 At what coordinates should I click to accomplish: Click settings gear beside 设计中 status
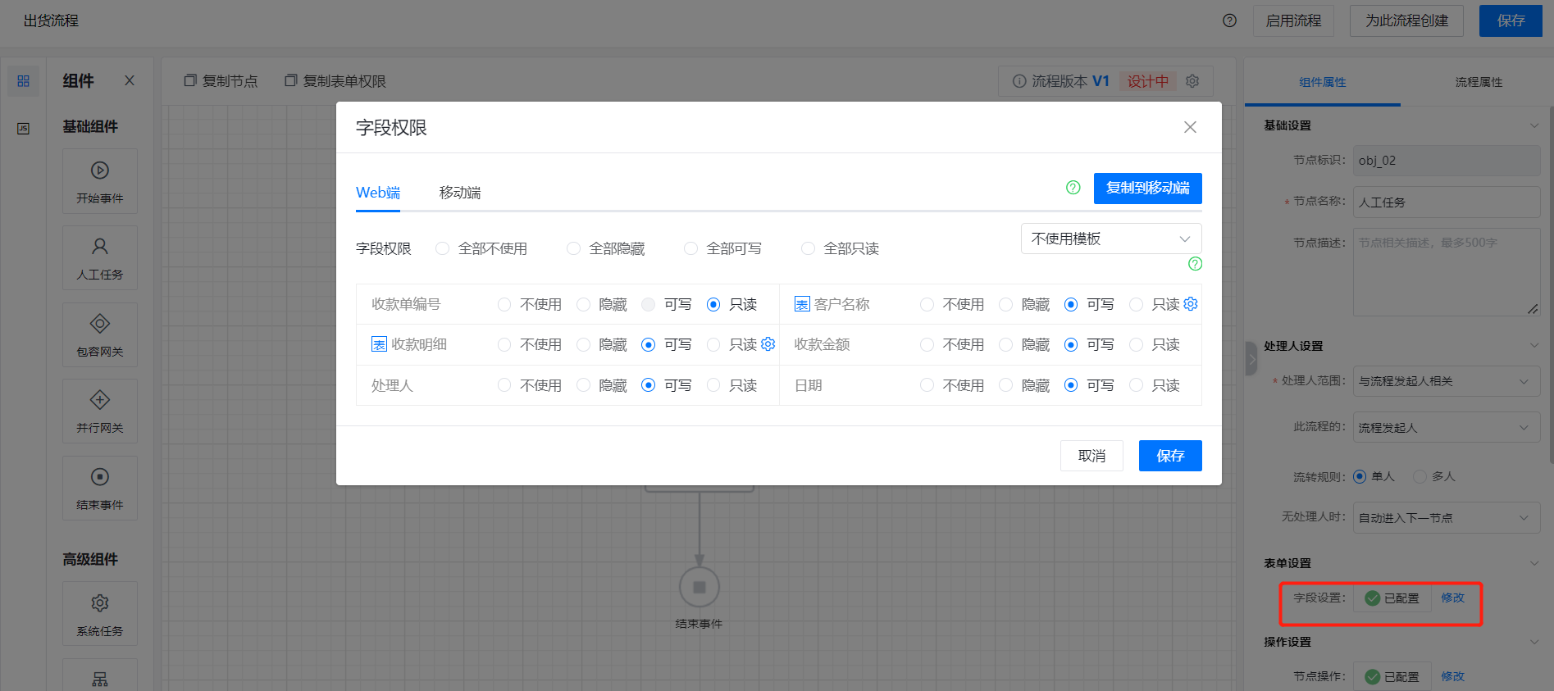1192,81
